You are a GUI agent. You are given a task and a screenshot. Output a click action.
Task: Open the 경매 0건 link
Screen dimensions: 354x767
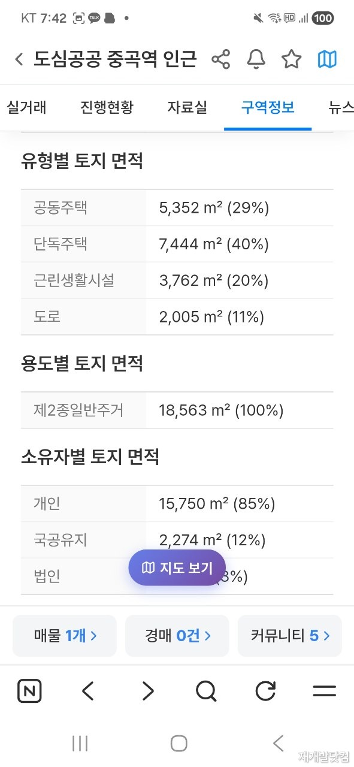coord(177,636)
